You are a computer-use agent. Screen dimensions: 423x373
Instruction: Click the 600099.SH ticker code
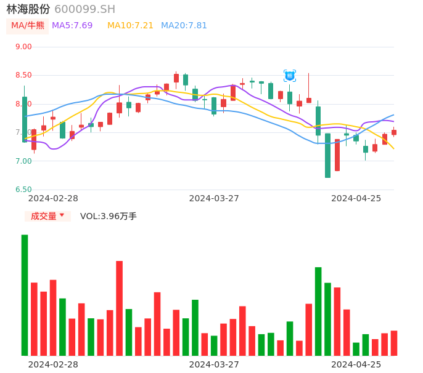click(84, 9)
